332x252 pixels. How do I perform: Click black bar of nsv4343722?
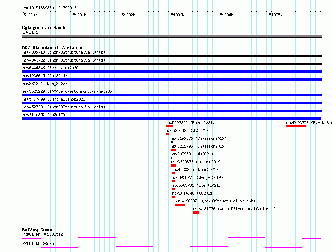172,64
